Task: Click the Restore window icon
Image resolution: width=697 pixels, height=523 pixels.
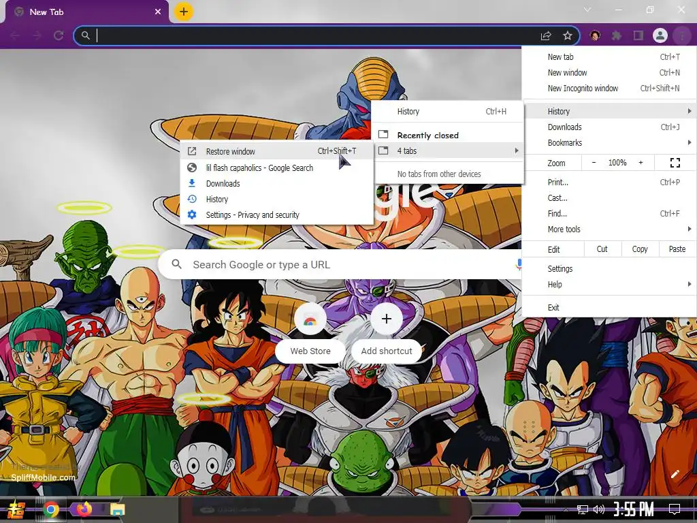Action: (x=192, y=151)
